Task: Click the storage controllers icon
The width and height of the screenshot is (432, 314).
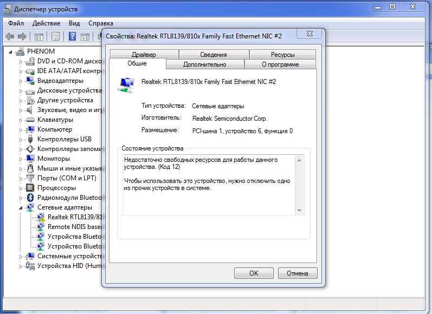Action: click(30, 149)
